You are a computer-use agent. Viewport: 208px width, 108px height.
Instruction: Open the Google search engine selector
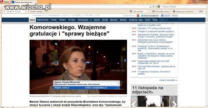pos(159,7)
